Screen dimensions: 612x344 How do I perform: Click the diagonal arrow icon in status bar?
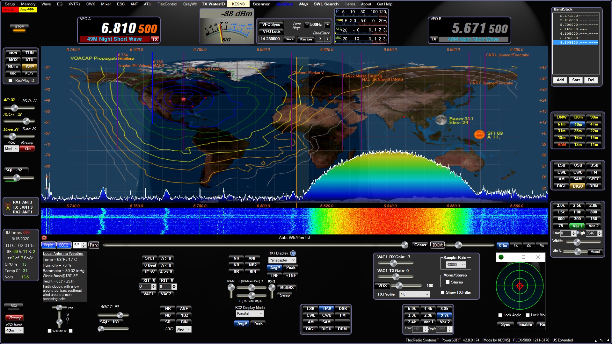click(x=601, y=340)
